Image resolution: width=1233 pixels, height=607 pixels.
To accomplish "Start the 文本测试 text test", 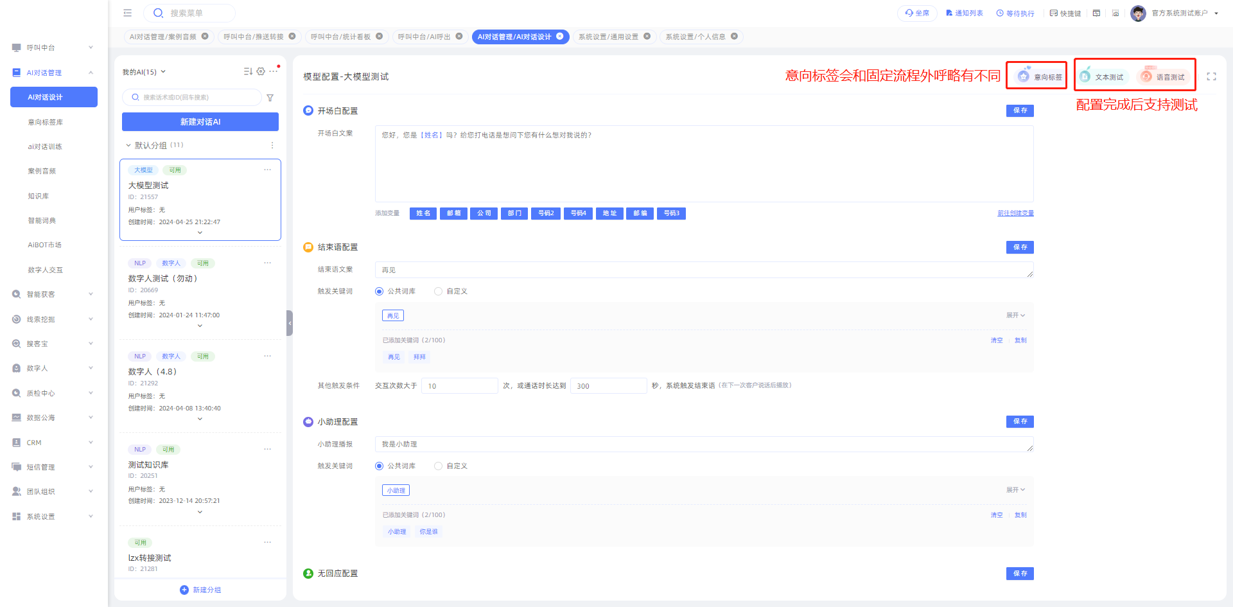I will [1103, 76].
